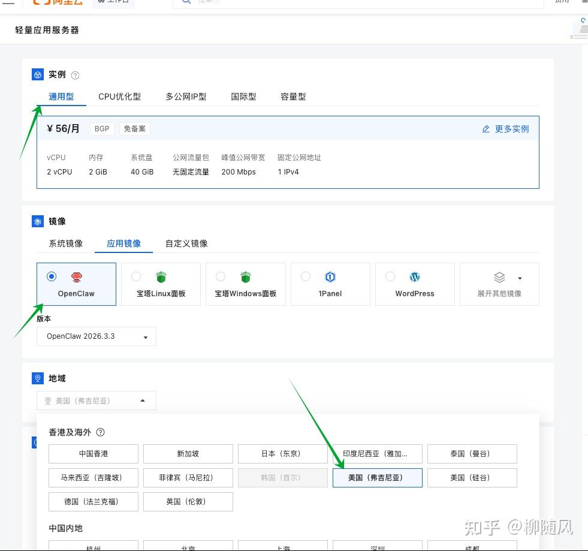The image size is (588, 551).
Task: Click the OpenClaw red lobster icon
Action: coord(77,277)
